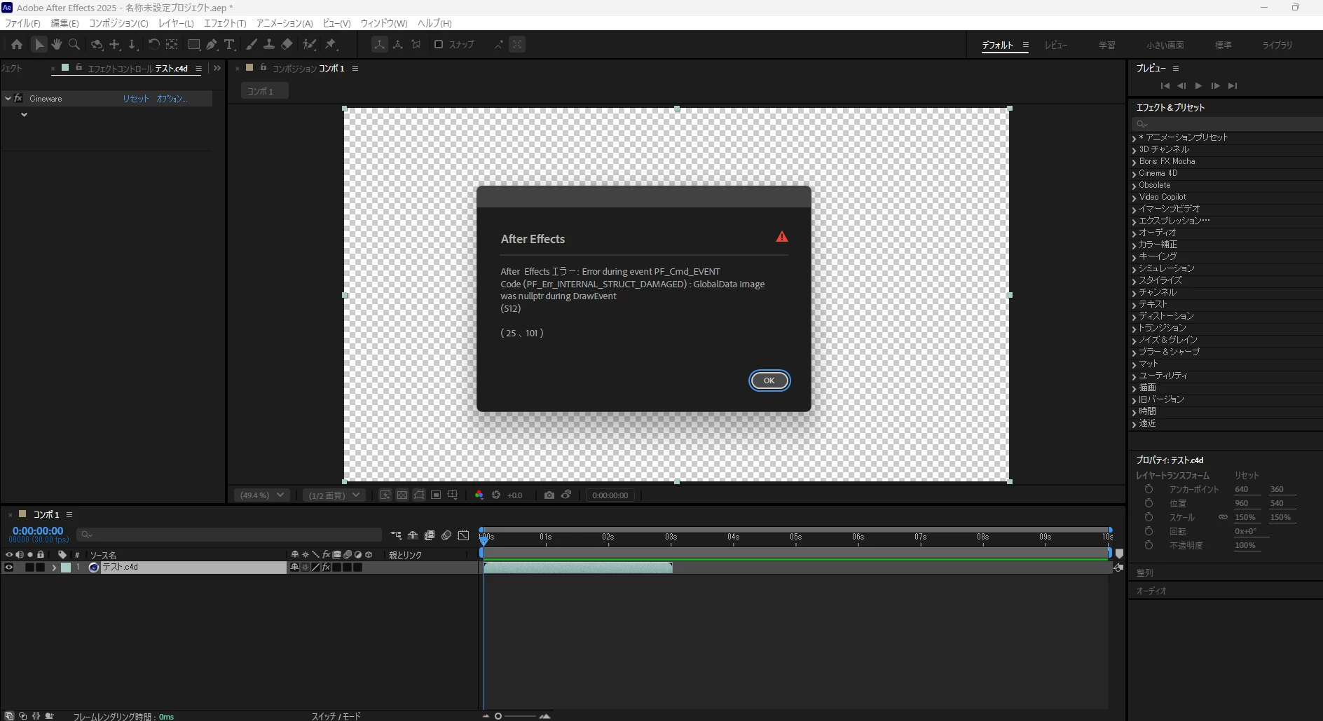
Task: Toggle the scale constrain proportions link
Action: [x=1223, y=517]
